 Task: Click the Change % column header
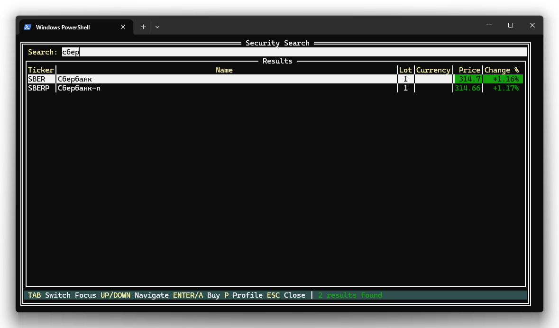tap(502, 70)
